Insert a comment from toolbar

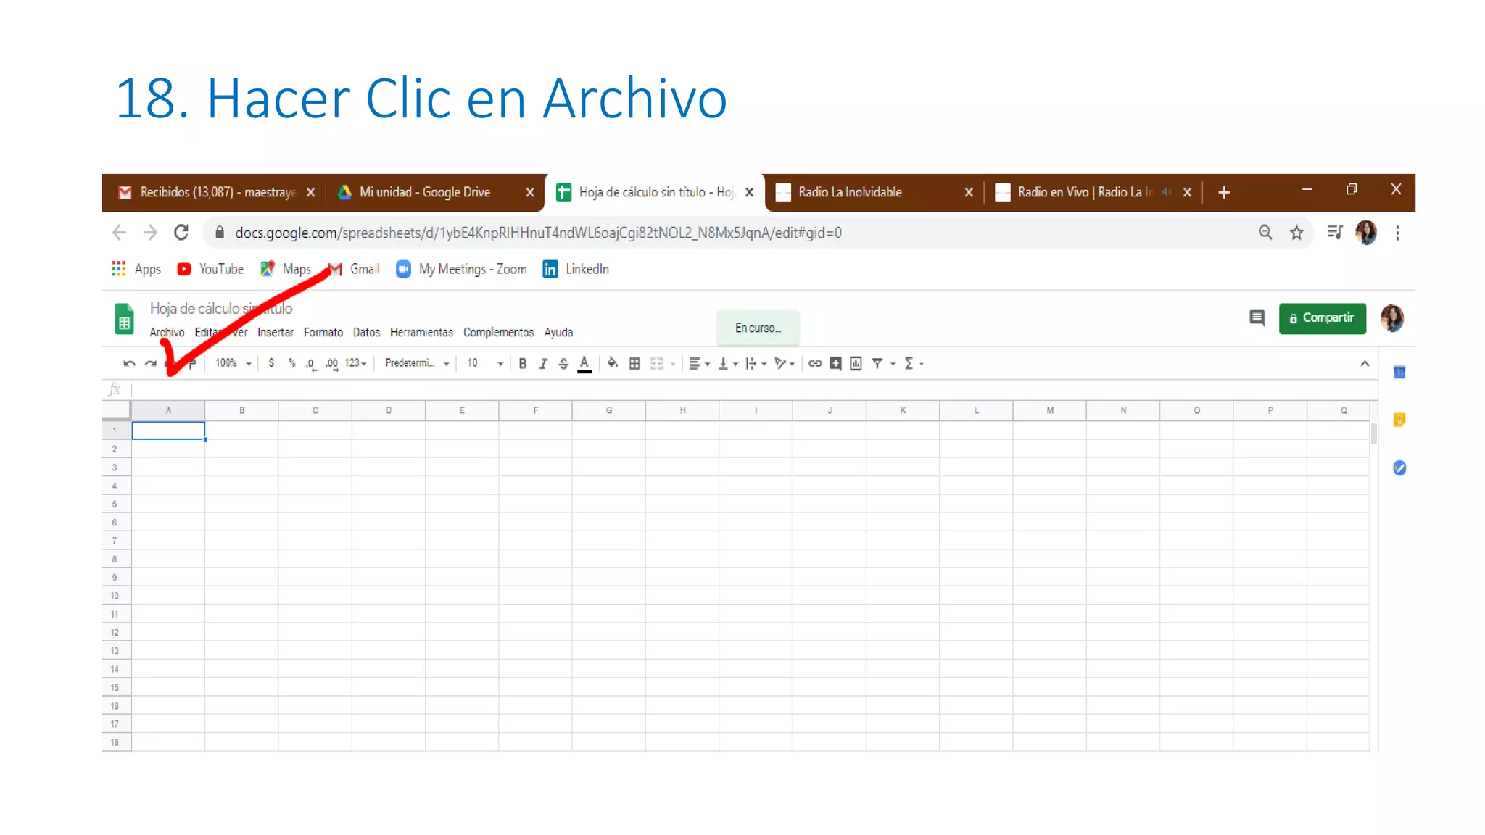pos(835,364)
